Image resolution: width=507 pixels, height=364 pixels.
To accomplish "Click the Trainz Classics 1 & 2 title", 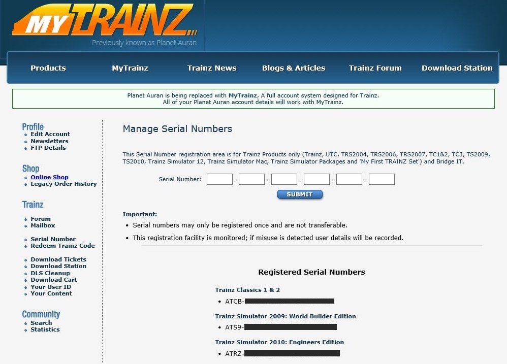I will [247, 290].
